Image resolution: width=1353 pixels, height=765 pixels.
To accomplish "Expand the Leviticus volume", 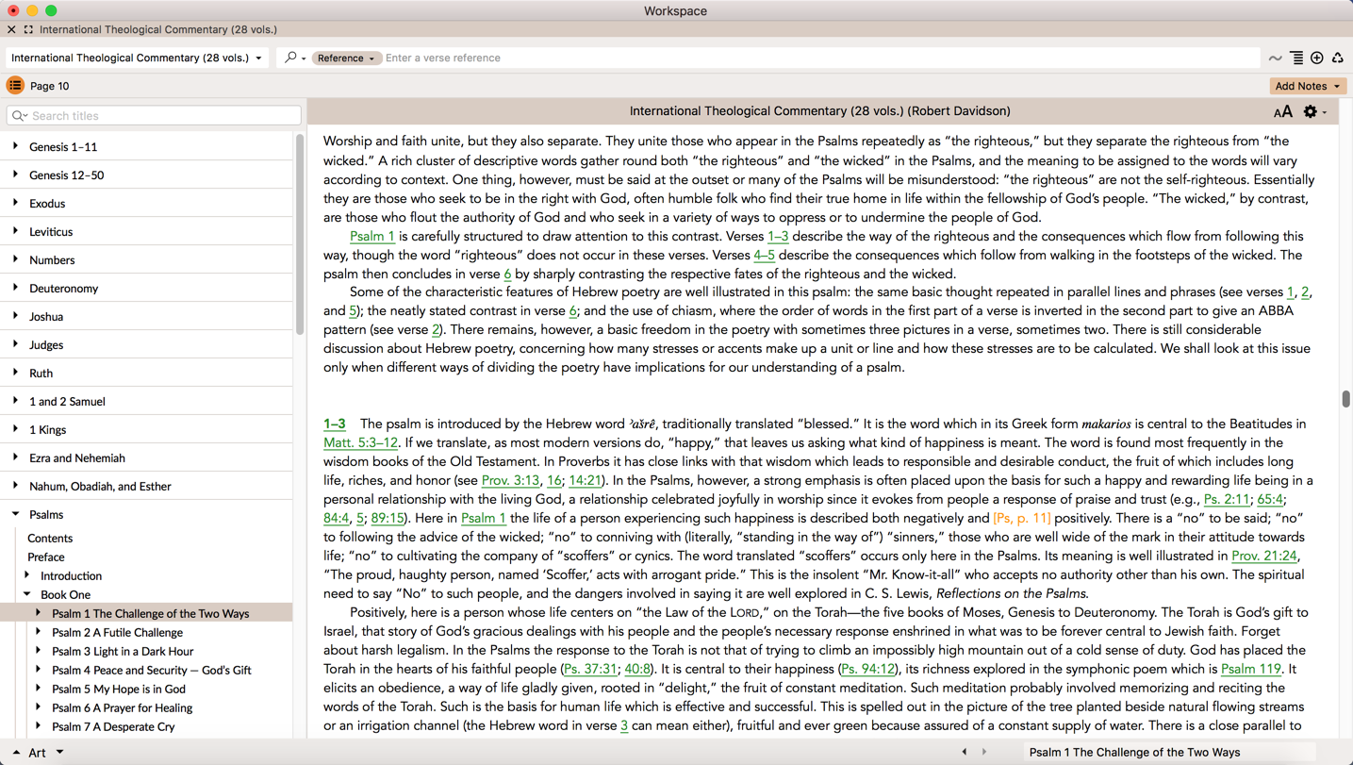I will [15, 231].
